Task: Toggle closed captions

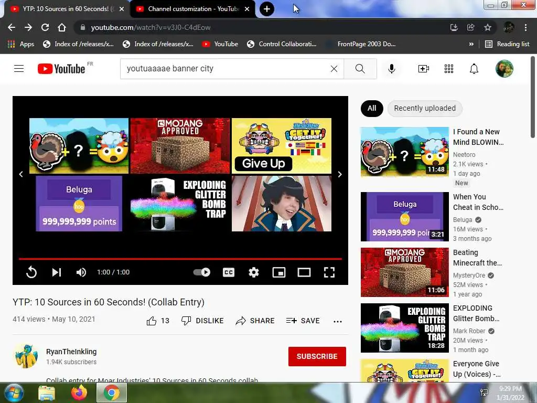Action: (x=229, y=272)
